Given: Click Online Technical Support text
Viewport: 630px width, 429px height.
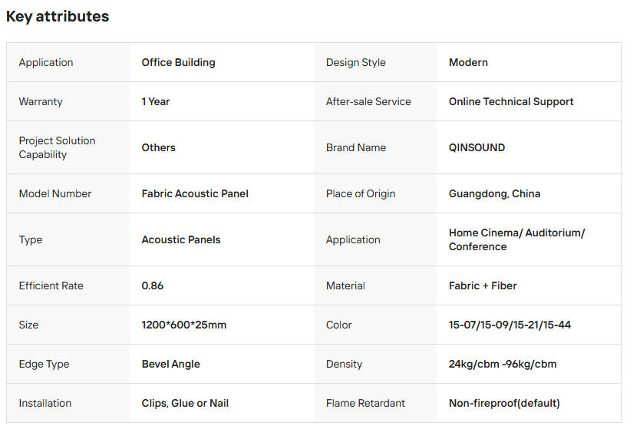Looking at the screenshot, I should tap(511, 101).
